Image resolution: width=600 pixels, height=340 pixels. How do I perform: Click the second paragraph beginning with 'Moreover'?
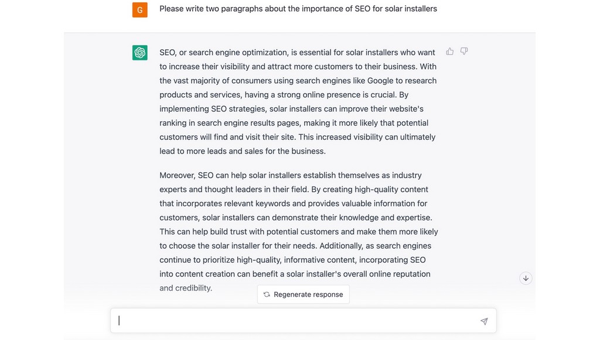299,232
